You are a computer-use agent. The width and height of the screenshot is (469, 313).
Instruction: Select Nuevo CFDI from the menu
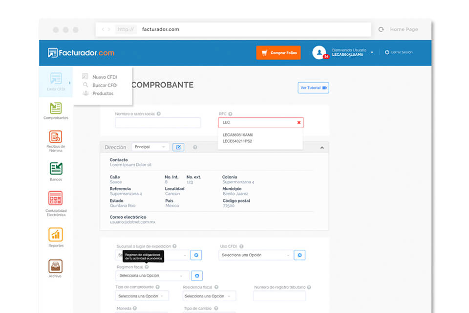[x=105, y=77]
